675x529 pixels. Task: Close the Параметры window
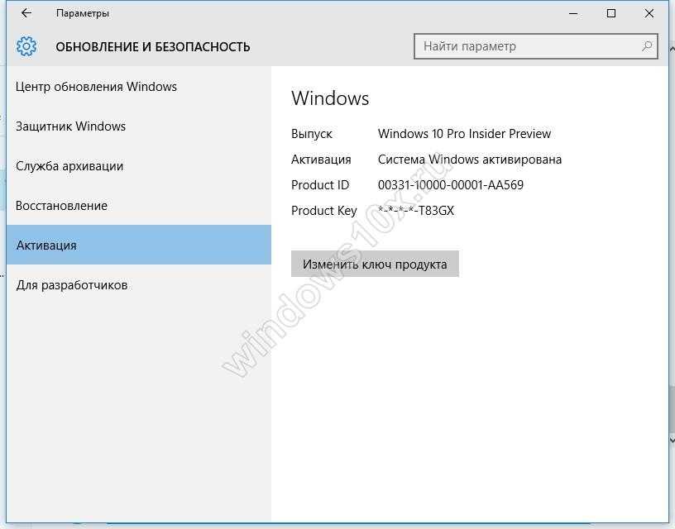coord(649,13)
